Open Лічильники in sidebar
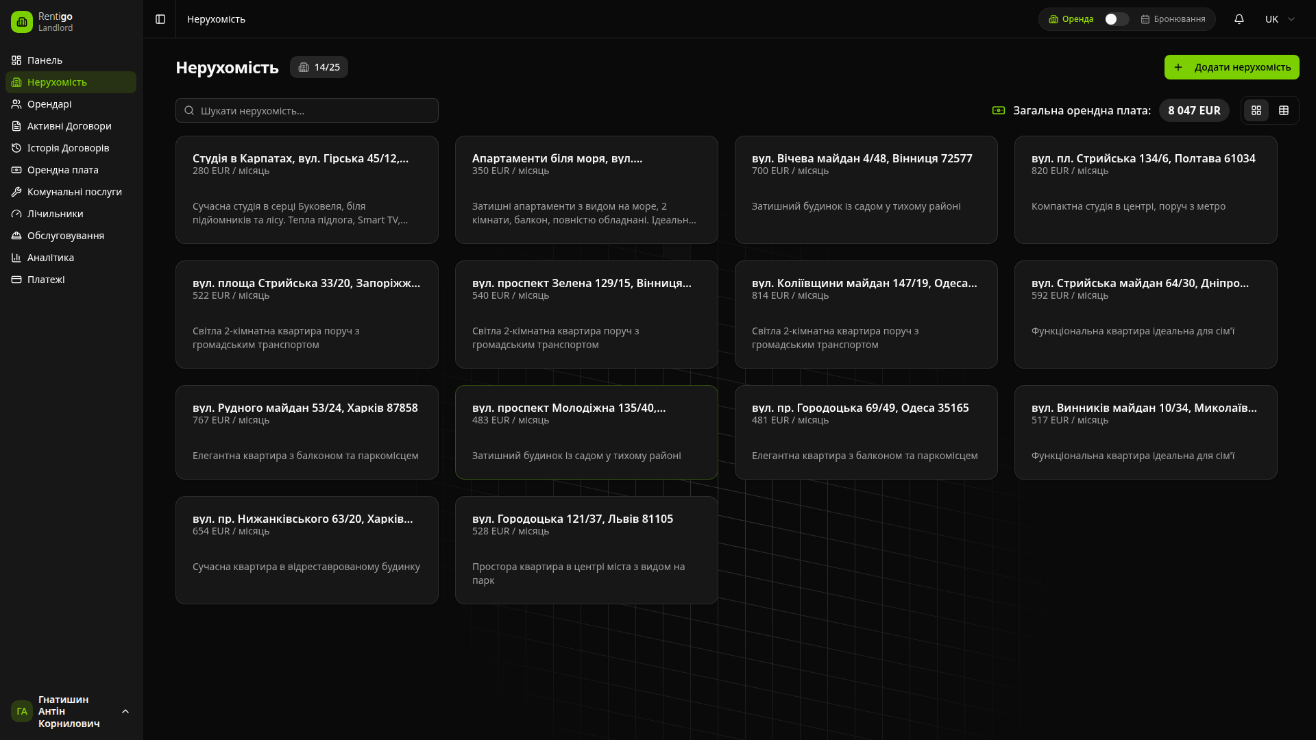This screenshot has height=740, width=1316. tap(55, 214)
